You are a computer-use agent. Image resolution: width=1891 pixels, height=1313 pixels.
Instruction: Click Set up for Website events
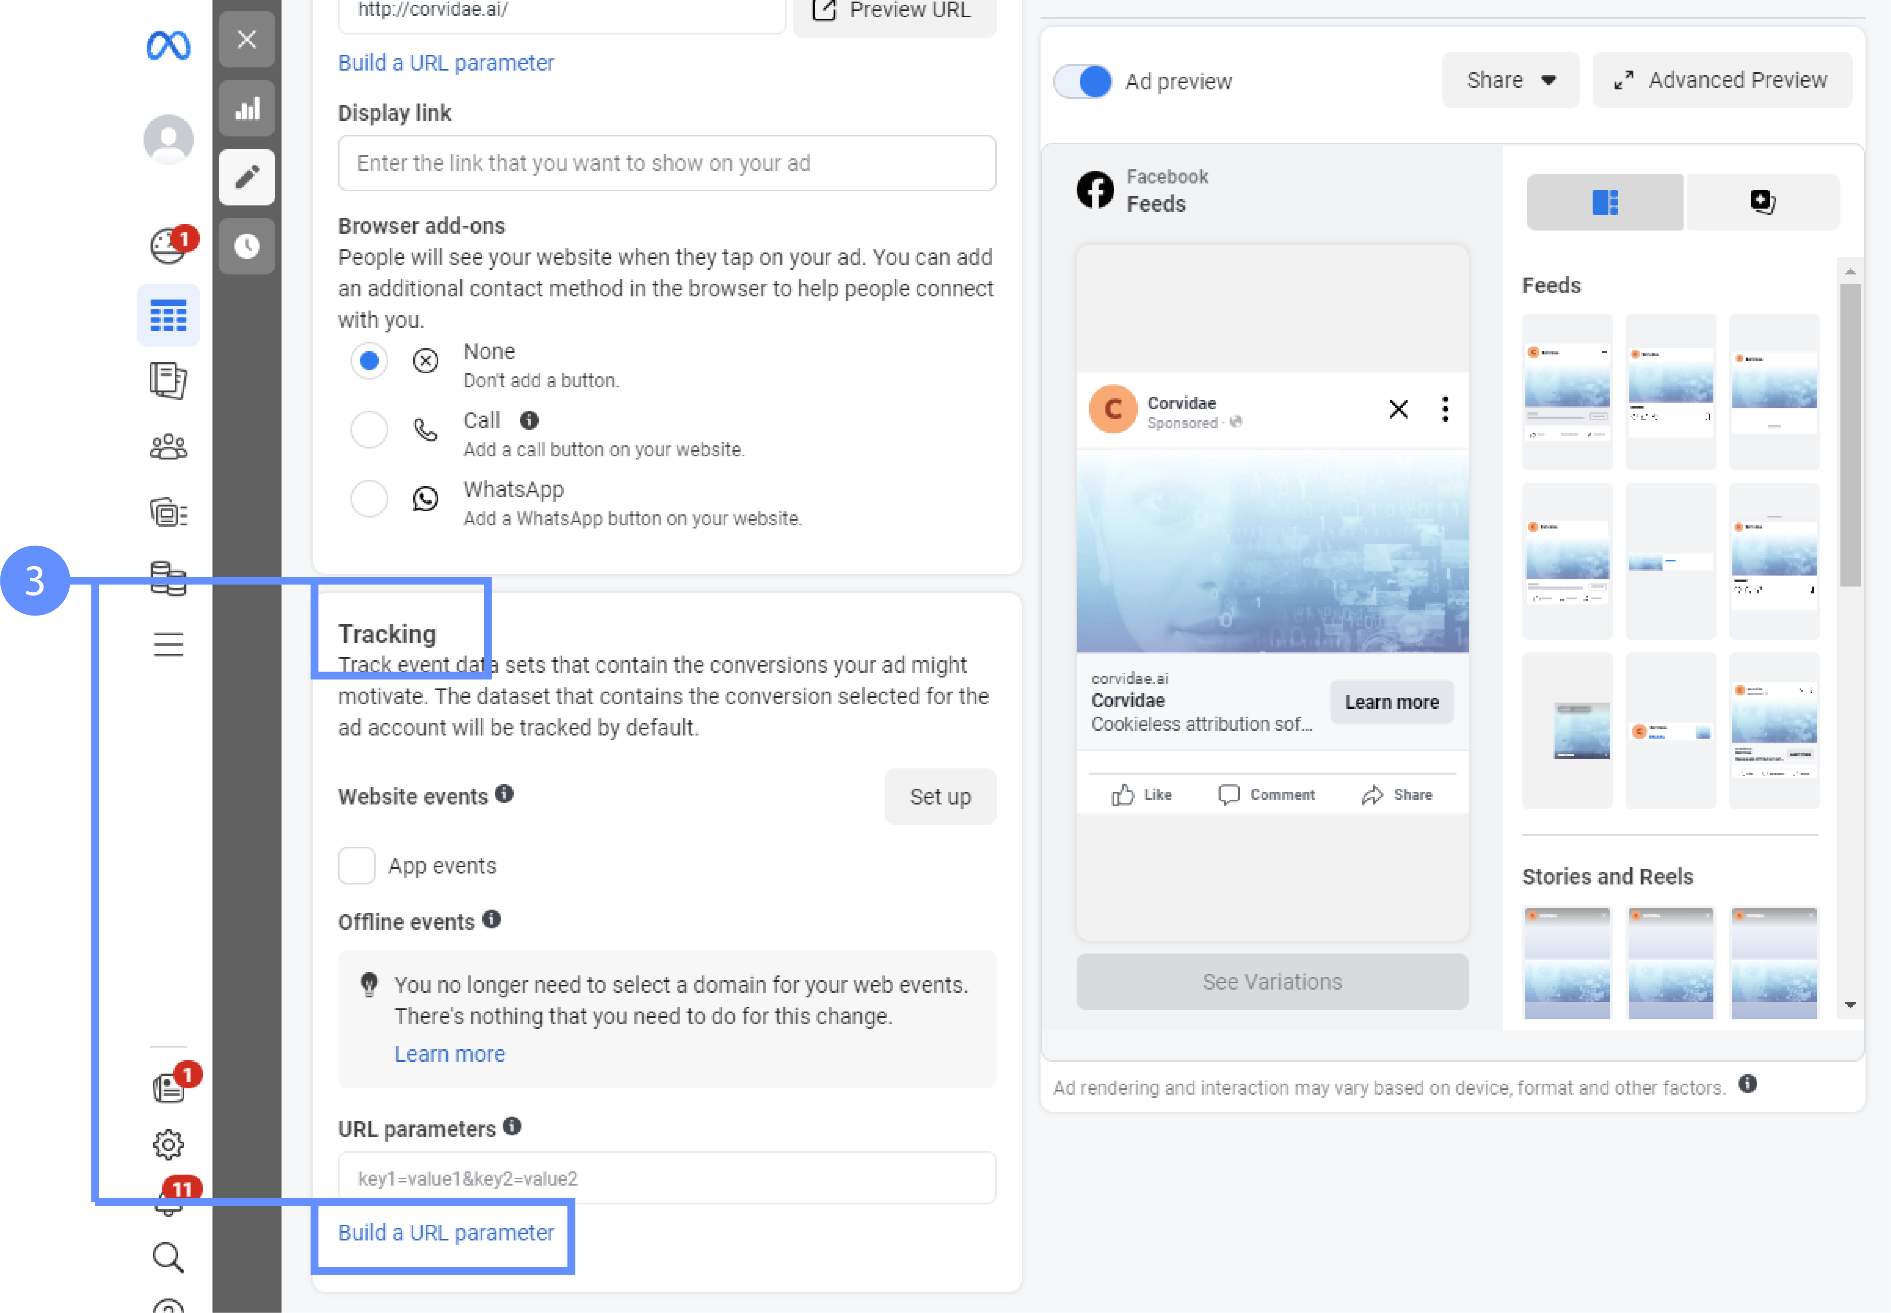click(x=939, y=796)
